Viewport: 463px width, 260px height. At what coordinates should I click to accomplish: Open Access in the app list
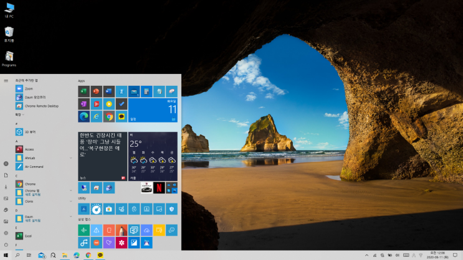tap(29, 149)
